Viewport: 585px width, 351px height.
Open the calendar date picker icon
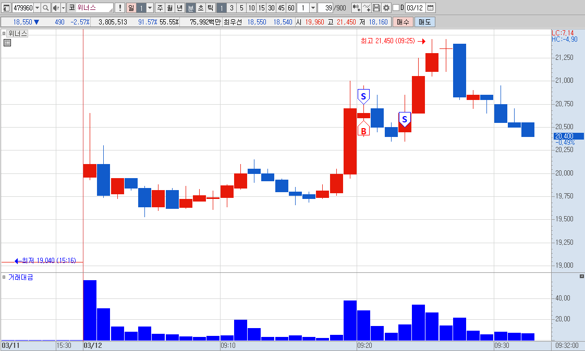[430, 8]
